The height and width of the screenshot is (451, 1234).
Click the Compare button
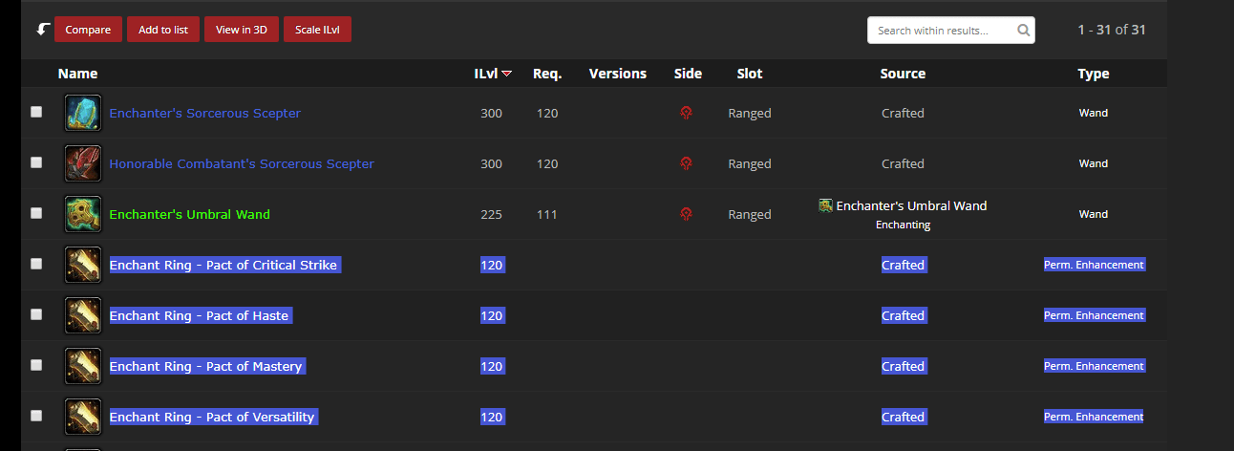(x=89, y=30)
